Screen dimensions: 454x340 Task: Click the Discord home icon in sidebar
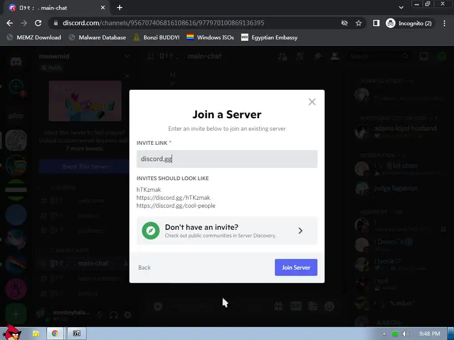pos(16,62)
